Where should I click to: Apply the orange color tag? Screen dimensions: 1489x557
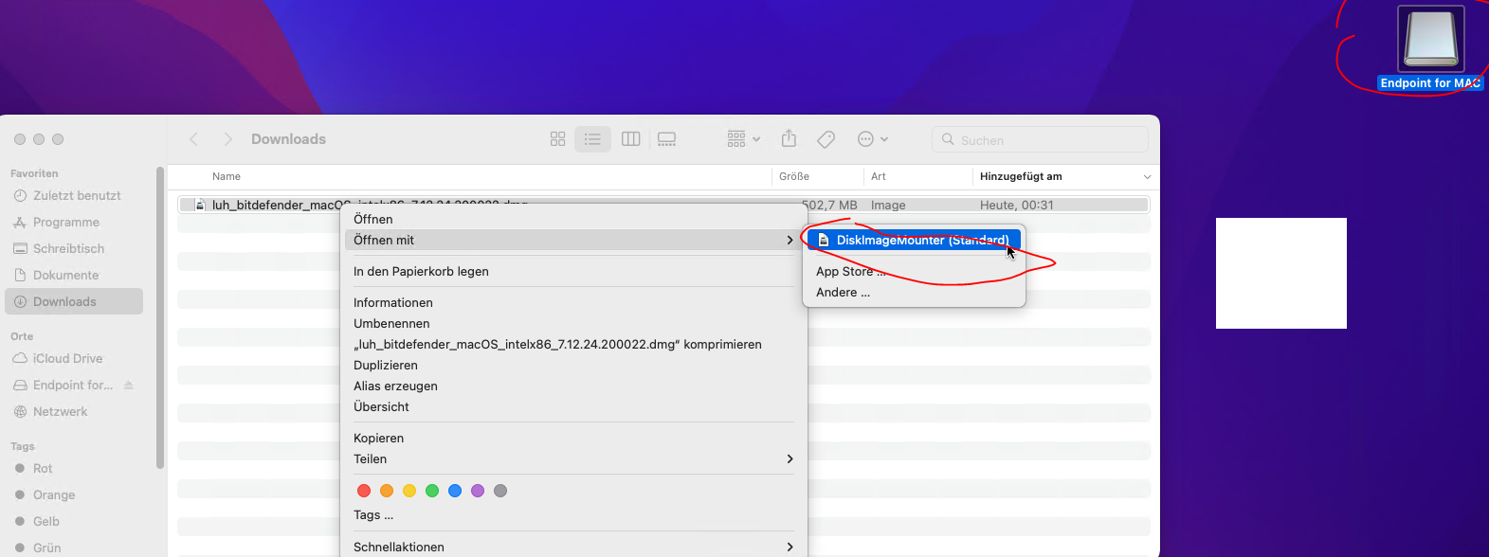[387, 491]
